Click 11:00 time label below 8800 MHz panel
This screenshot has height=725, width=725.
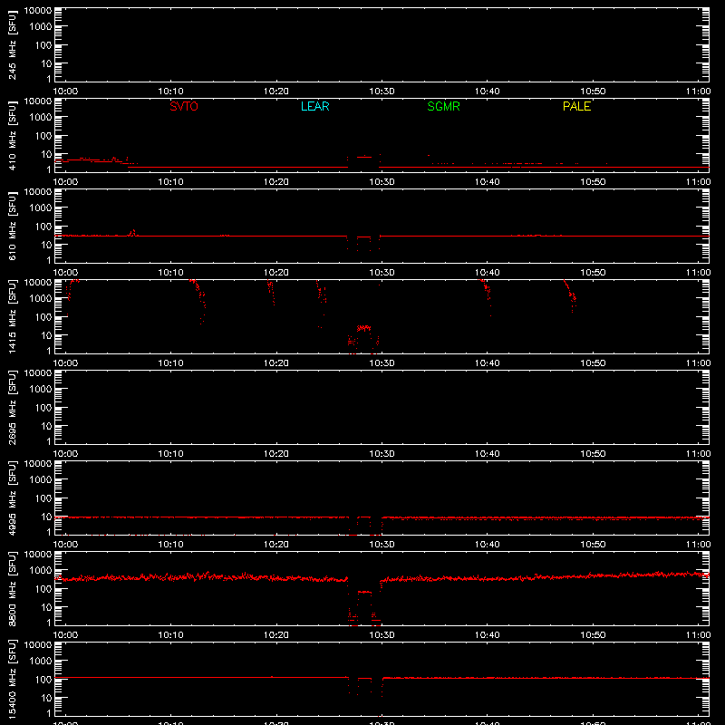698,635
